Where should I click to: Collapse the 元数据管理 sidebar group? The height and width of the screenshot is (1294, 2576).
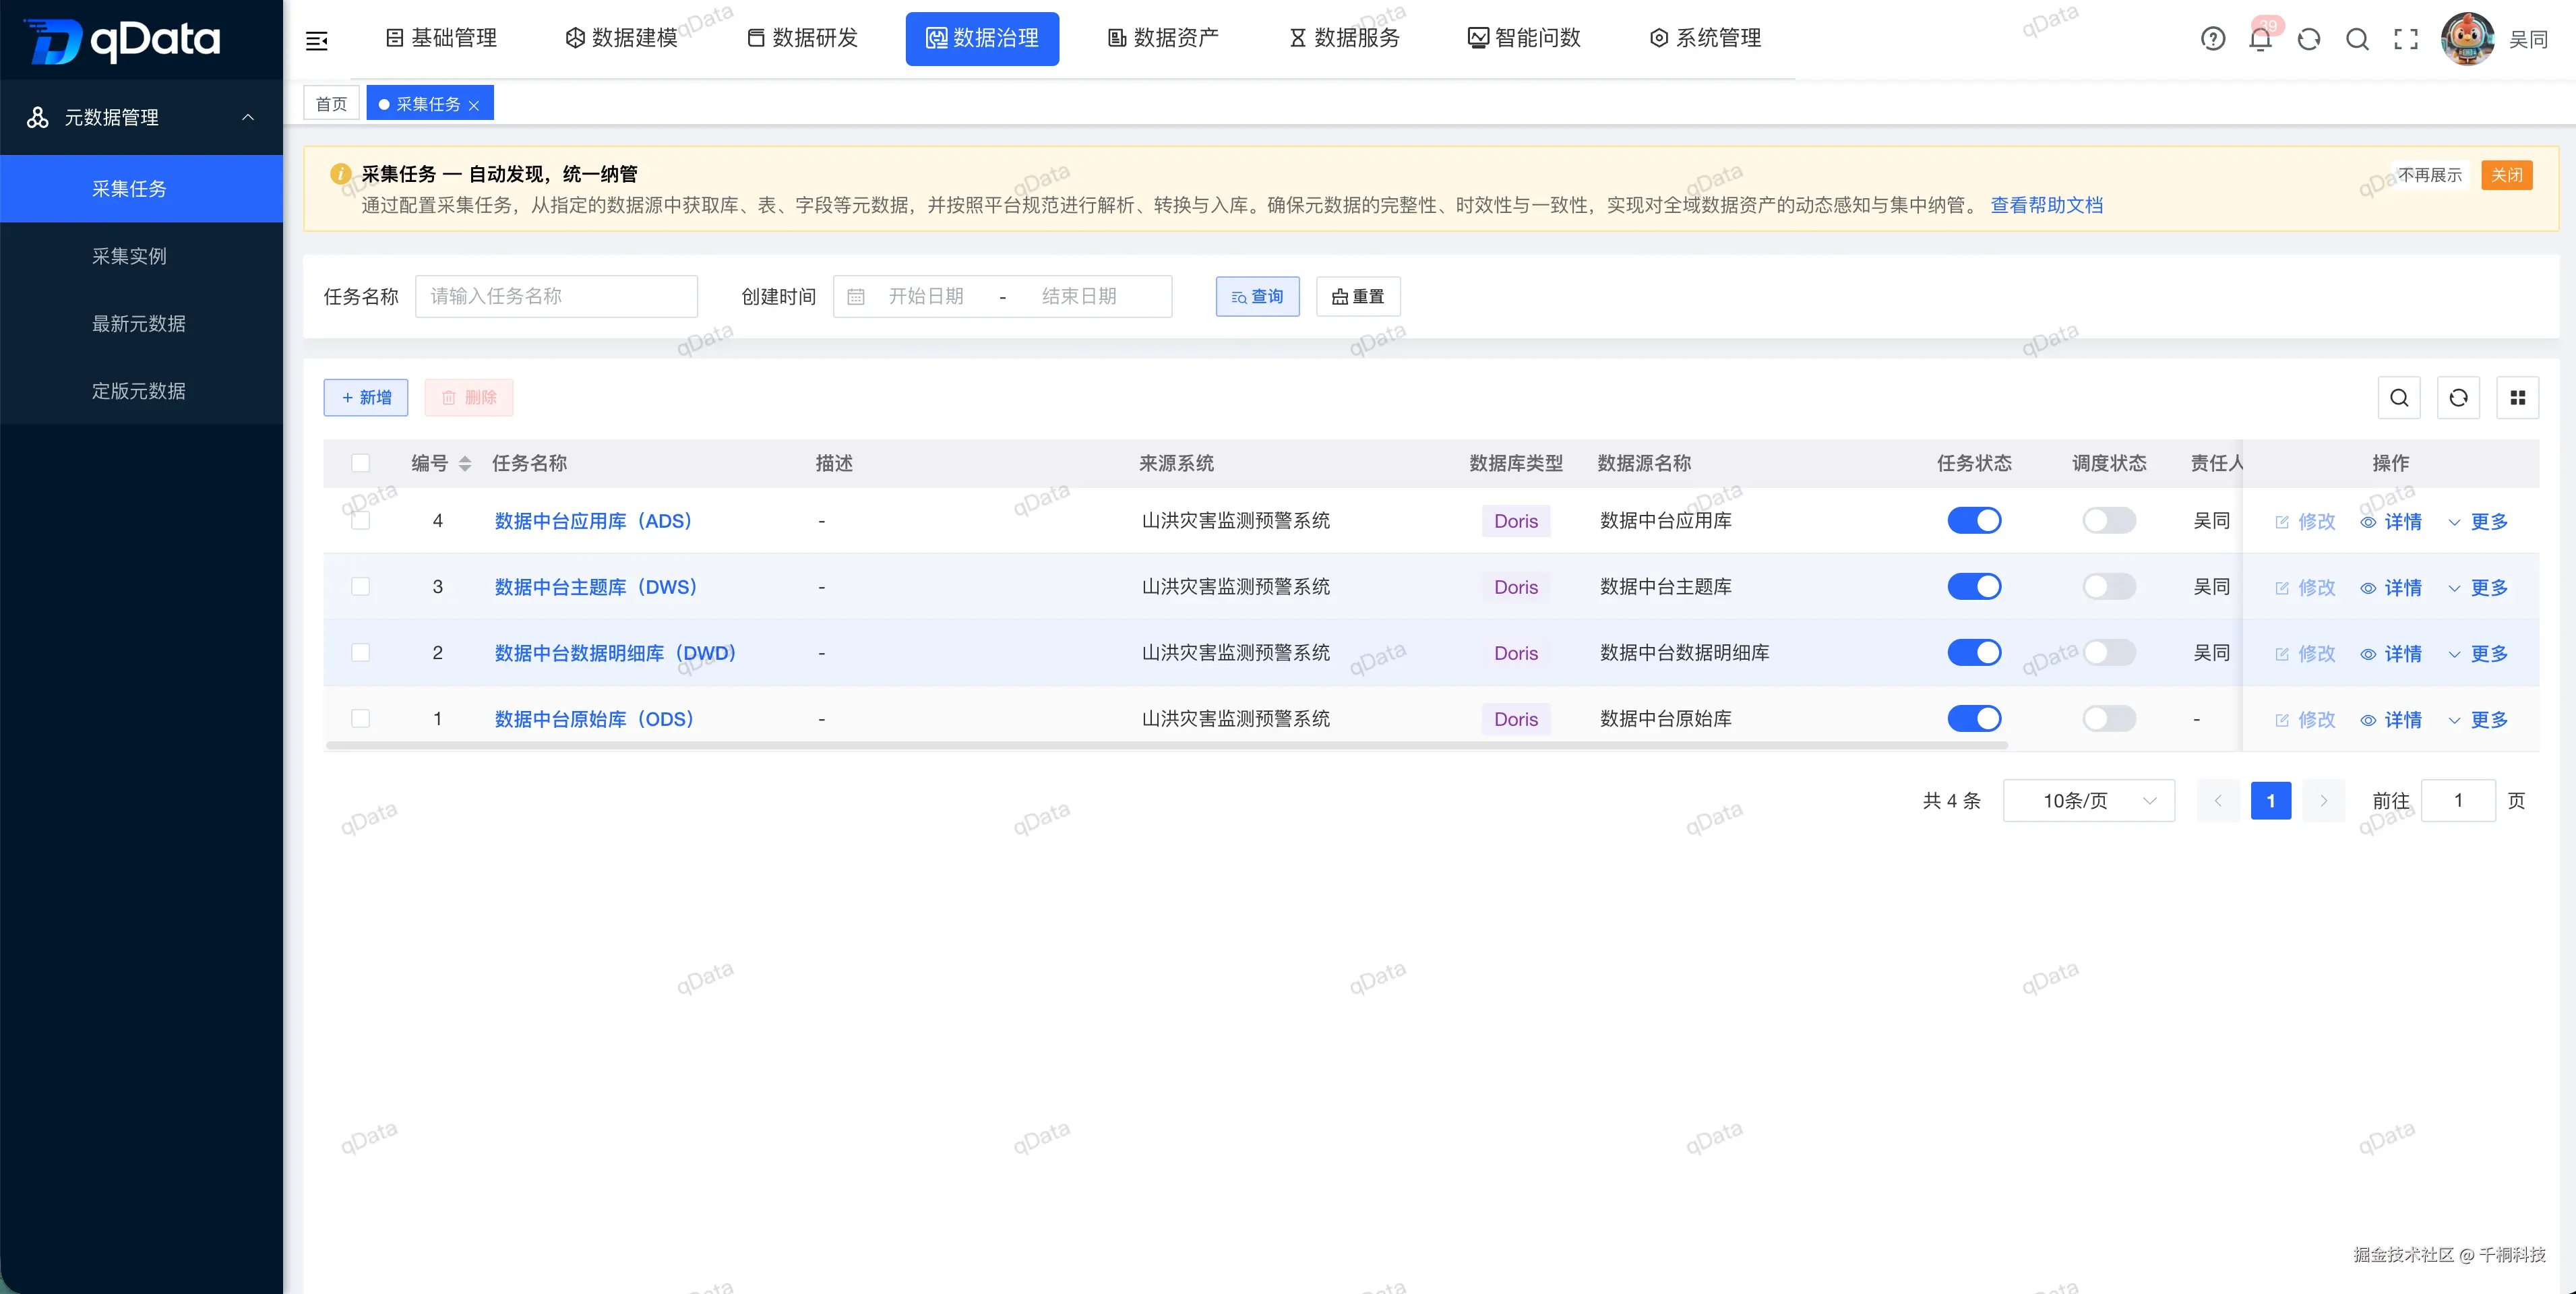(141, 117)
